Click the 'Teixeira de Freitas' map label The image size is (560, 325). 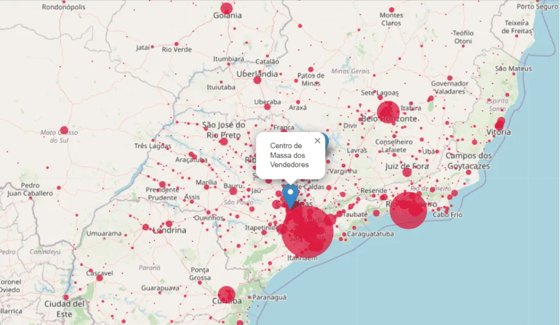coord(516,27)
